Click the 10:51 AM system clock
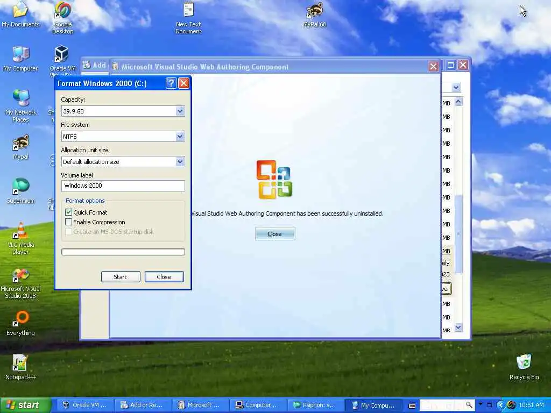The height and width of the screenshot is (413, 551). pos(531,405)
